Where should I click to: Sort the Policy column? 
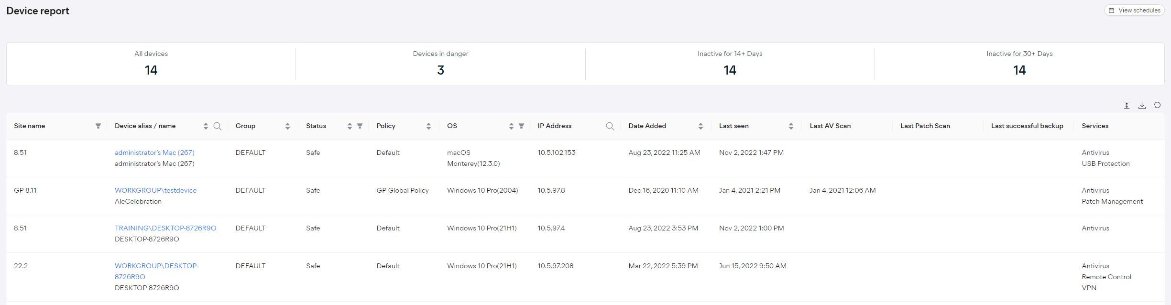click(428, 126)
